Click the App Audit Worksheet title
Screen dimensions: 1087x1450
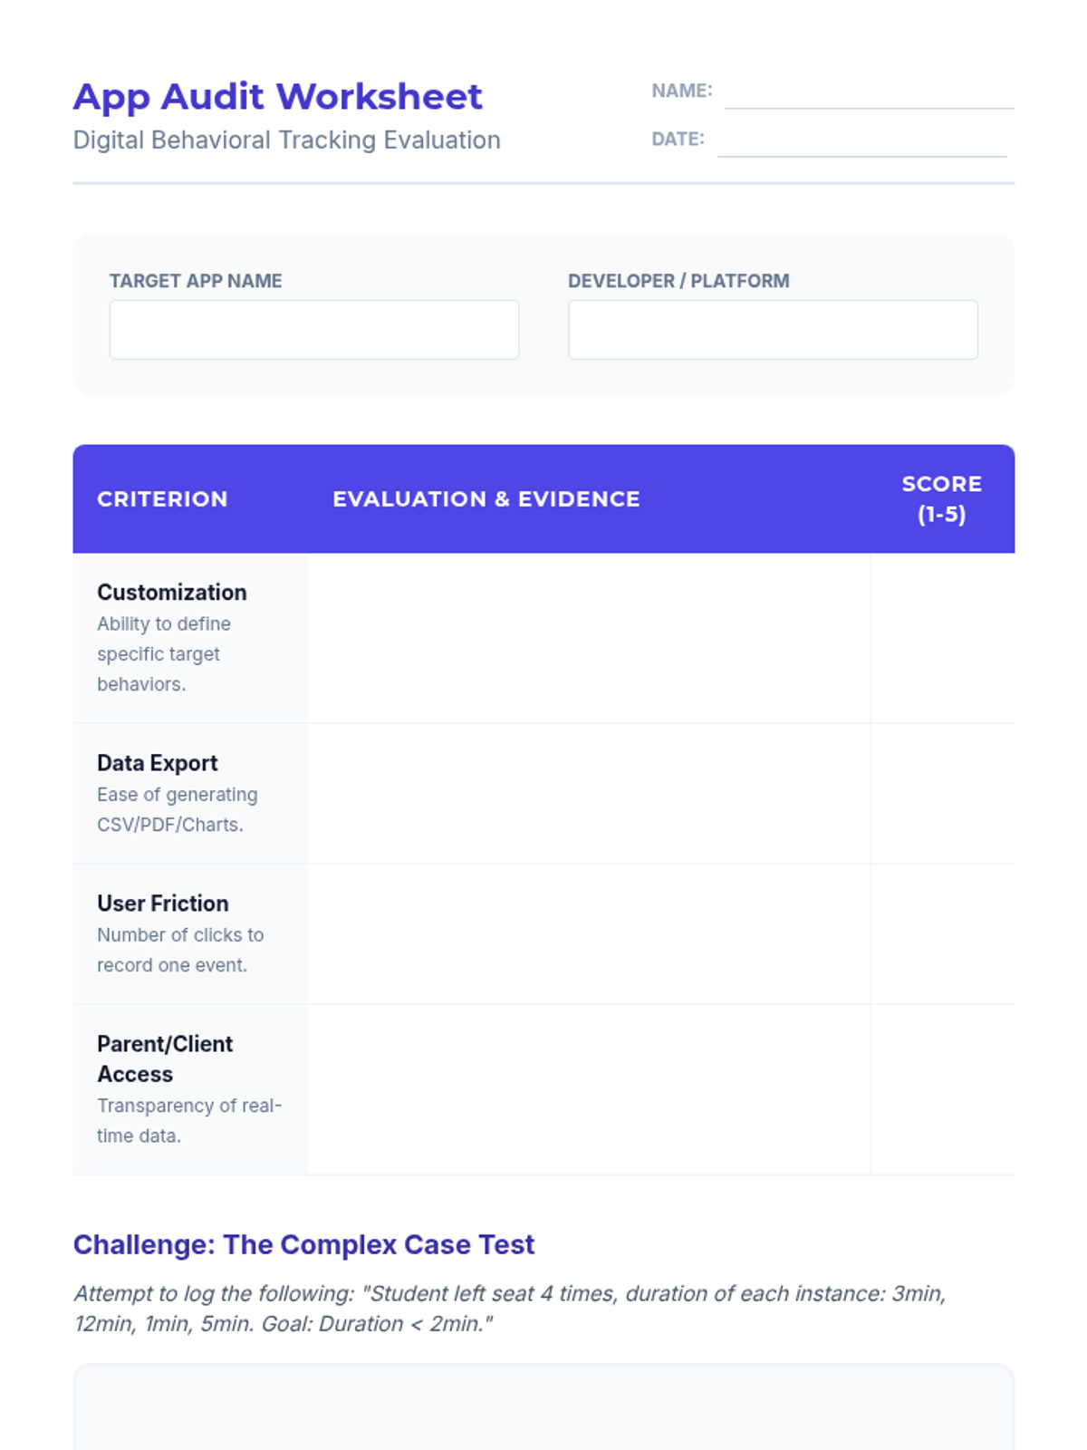(x=277, y=97)
